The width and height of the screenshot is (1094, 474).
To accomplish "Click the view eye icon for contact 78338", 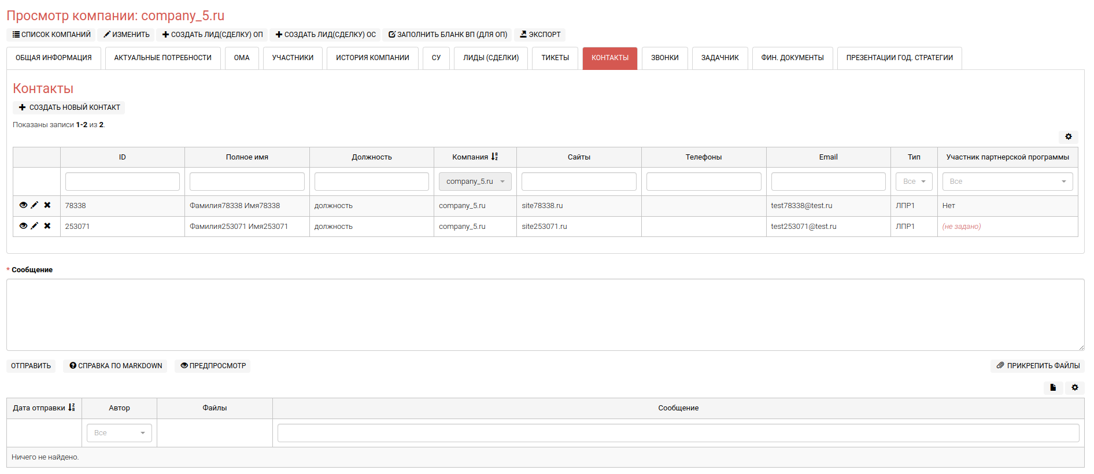I will click(x=23, y=205).
